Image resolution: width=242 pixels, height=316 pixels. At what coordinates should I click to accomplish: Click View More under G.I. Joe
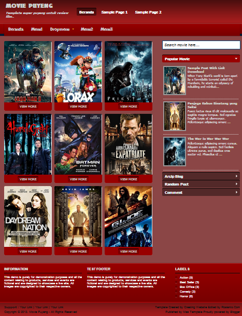(129, 252)
